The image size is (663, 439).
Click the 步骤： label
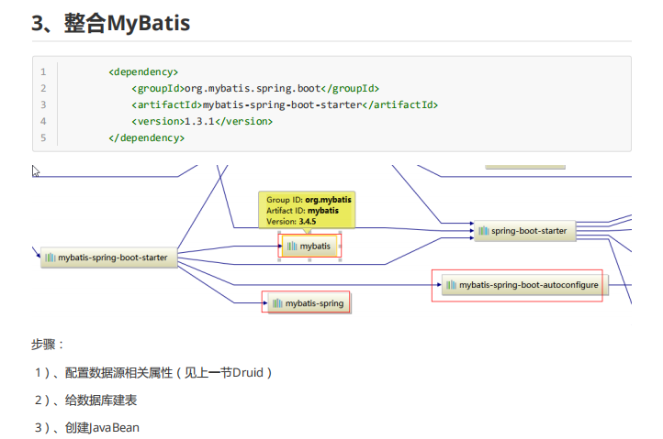pyautogui.click(x=48, y=345)
